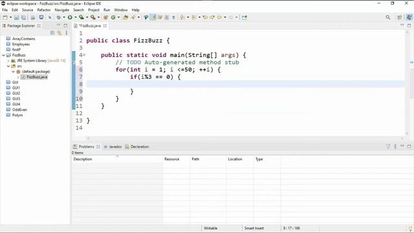The image size is (414, 233).
Task: Toggle Link with Editor in Package Explorer
Action: tap(60, 33)
